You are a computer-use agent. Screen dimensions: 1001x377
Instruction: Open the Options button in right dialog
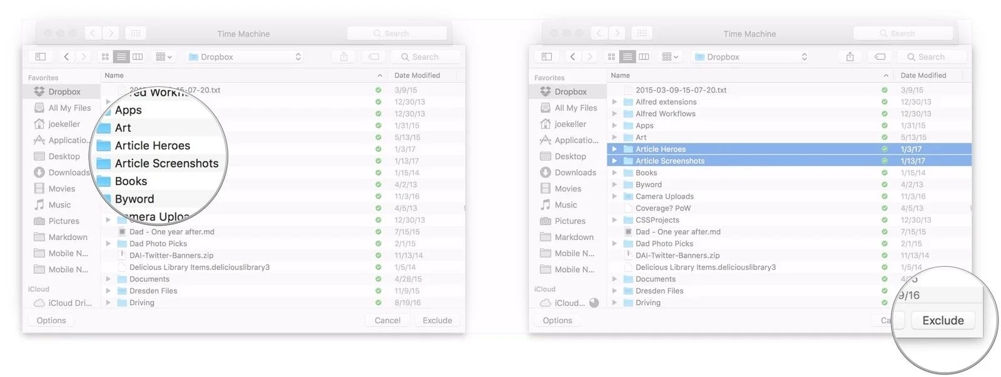(x=557, y=320)
